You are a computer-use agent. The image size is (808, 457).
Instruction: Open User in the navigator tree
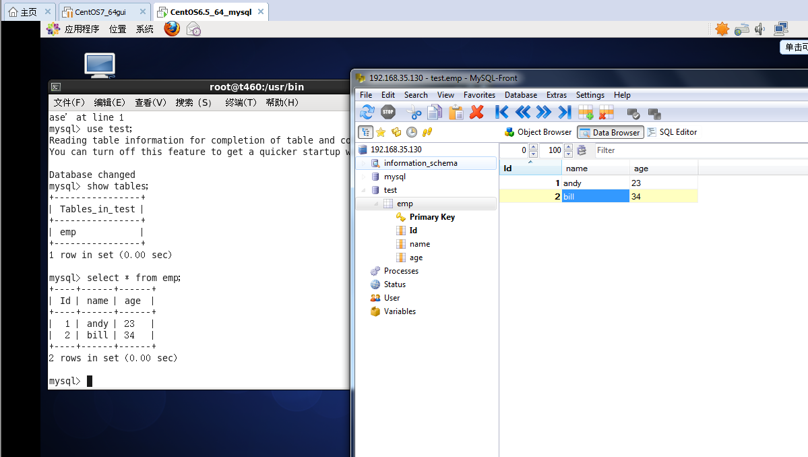click(392, 297)
